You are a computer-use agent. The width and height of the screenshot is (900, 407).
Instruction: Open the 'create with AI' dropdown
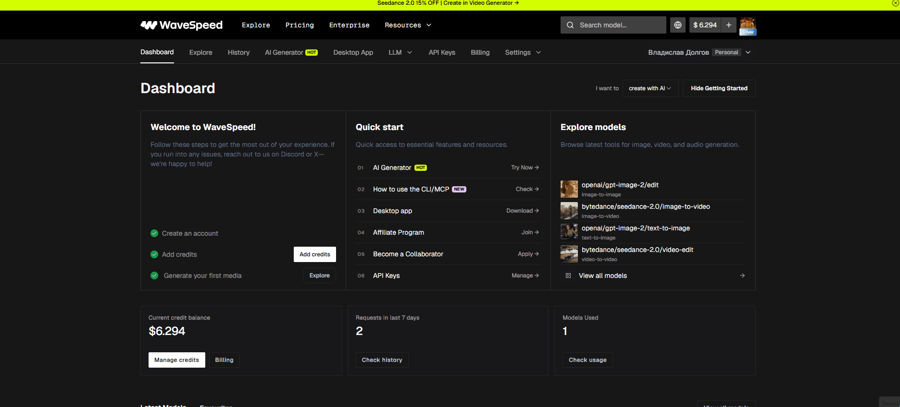point(650,88)
